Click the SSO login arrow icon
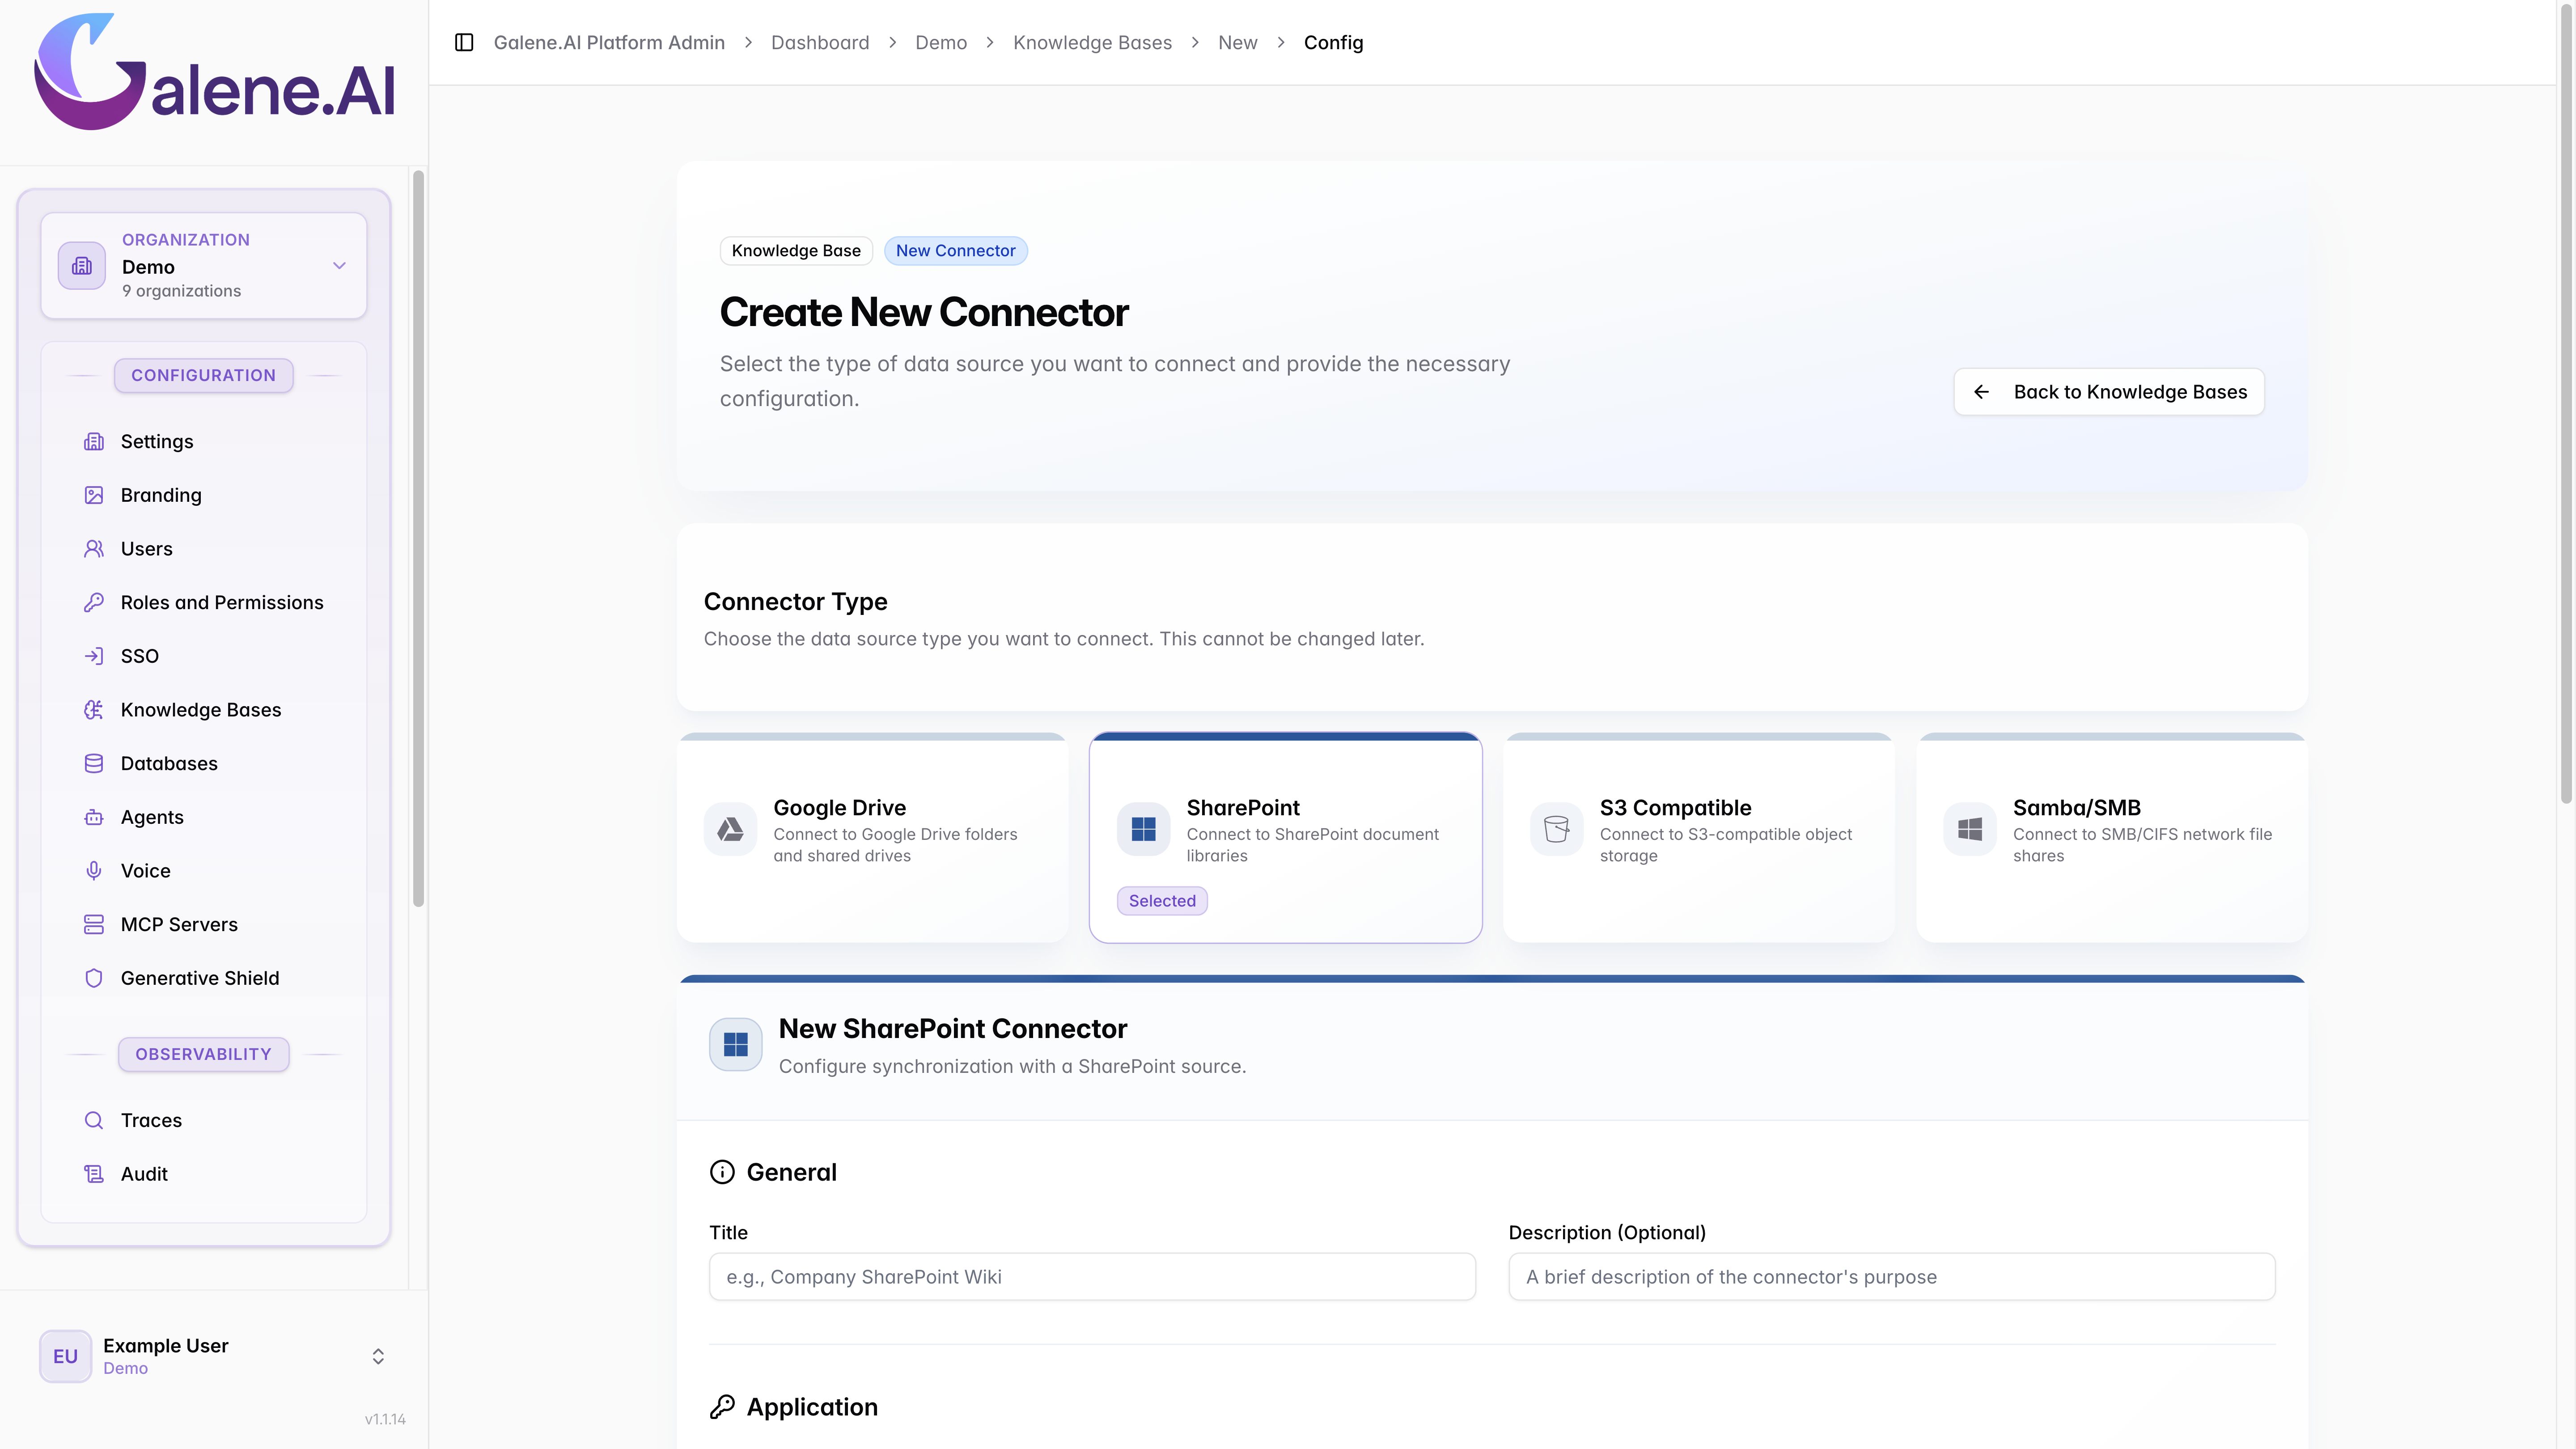Image resolution: width=2576 pixels, height=1449 pixels. click(94, 656)
